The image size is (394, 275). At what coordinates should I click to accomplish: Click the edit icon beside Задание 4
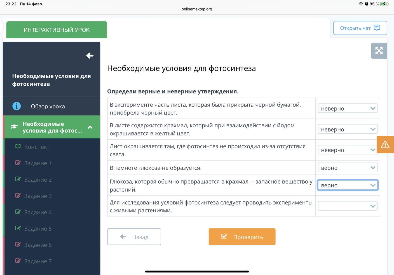click(x=18, y=212)
